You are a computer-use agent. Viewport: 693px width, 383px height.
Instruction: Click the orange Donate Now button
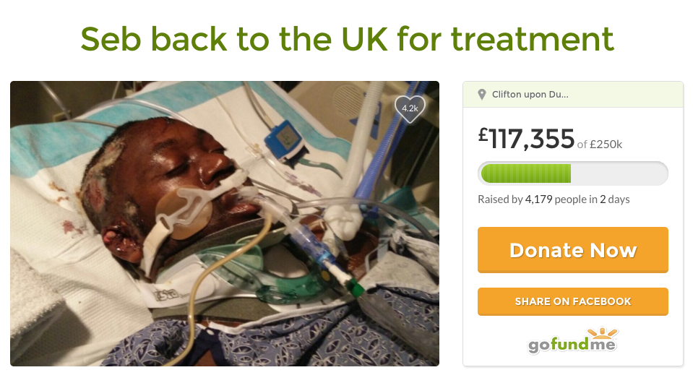point(573,250)
